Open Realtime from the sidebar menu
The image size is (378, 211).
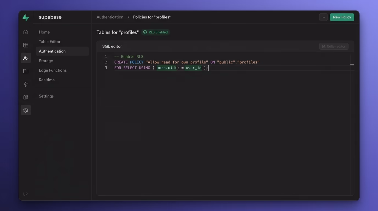(x=47, y=80)
